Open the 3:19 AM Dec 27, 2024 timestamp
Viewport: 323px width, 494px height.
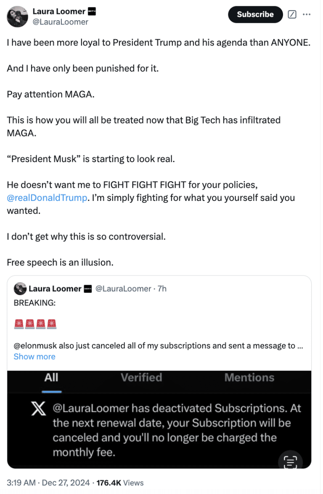click(x=49, y=483)
